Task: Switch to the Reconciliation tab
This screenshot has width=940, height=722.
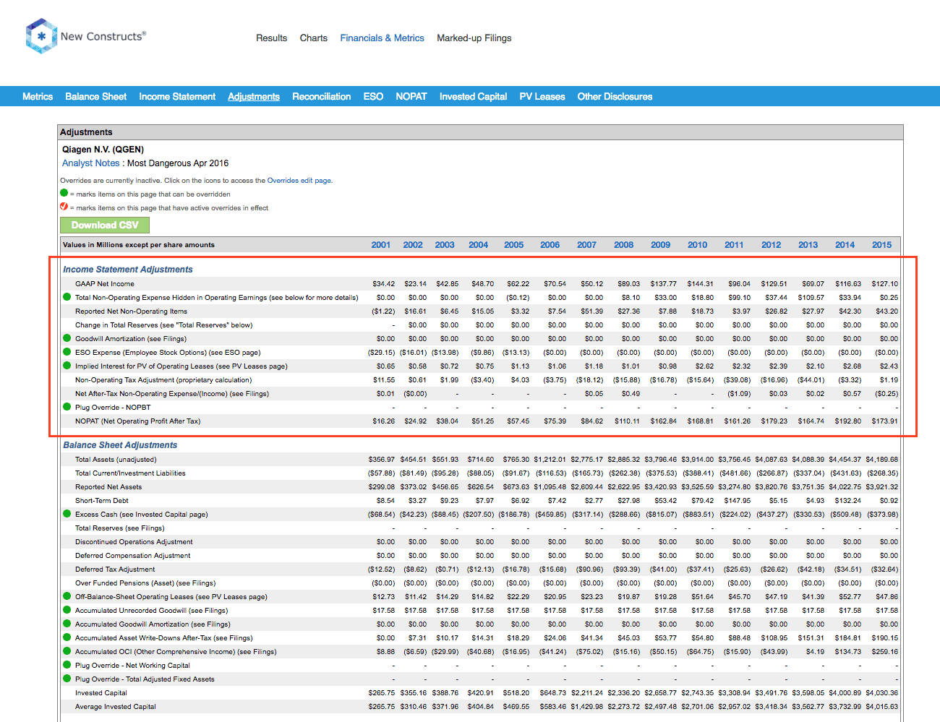Action: pyautogui.click(x=321, y=96)
